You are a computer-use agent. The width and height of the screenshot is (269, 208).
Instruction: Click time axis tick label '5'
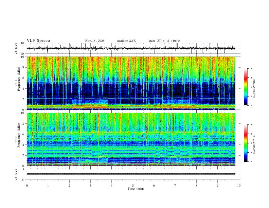coord(133,186)
